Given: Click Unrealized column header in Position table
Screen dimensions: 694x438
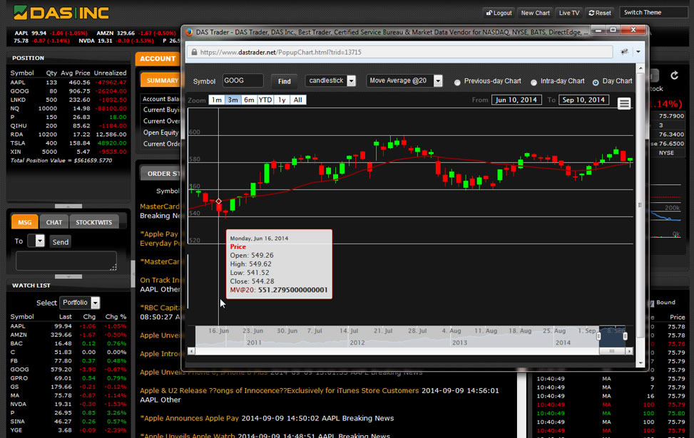Looking at the screenshot, I should pos(111,73).
